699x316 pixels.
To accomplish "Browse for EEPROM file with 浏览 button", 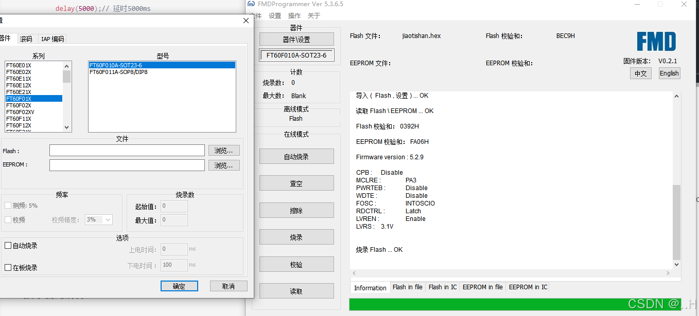I will [x=224, y=165].
